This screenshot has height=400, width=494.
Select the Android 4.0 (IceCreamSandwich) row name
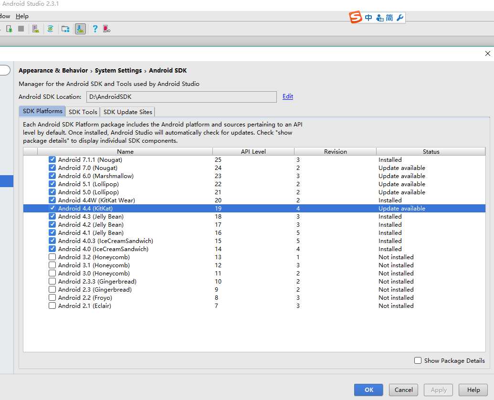coord(104,249)
